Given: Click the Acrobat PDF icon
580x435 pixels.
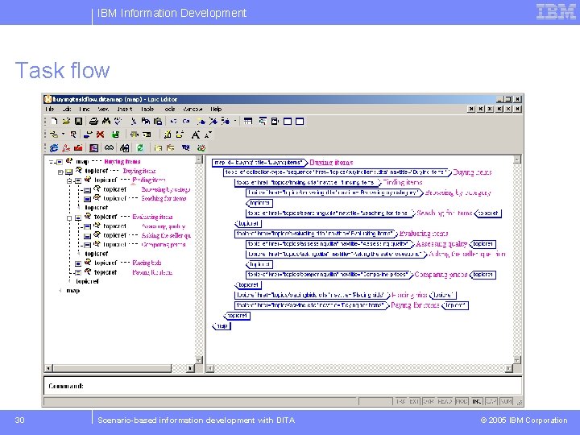Looking at the screenshot, I should 66,148.
